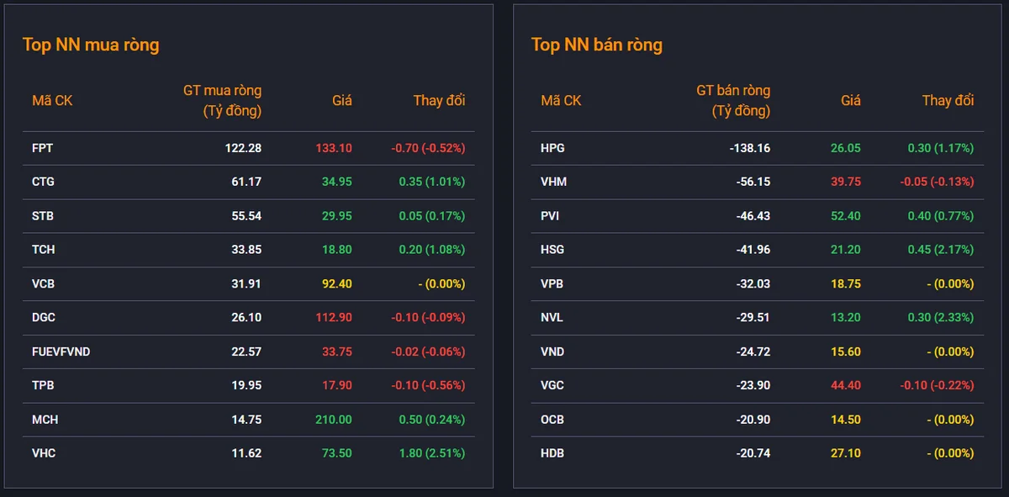The height and width of the screenshot is (497, 1009).
Task: Open the DGC ticker
Action: pos(44,318)
